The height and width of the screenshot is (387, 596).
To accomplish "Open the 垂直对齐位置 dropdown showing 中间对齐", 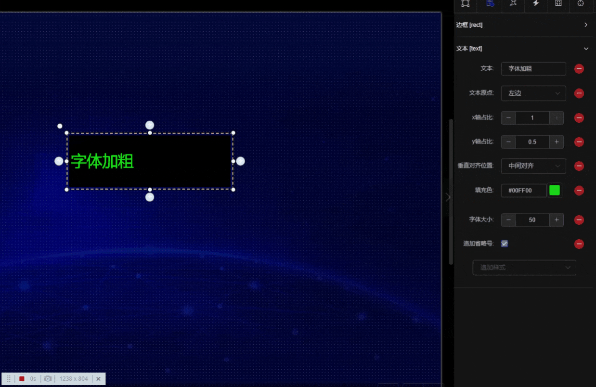I will pos(533,166).
